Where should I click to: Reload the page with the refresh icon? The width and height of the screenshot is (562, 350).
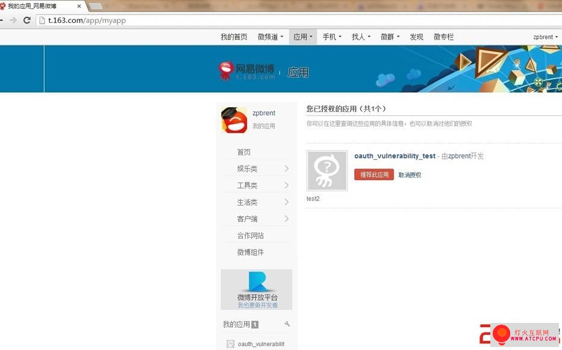tap(27, 20)
